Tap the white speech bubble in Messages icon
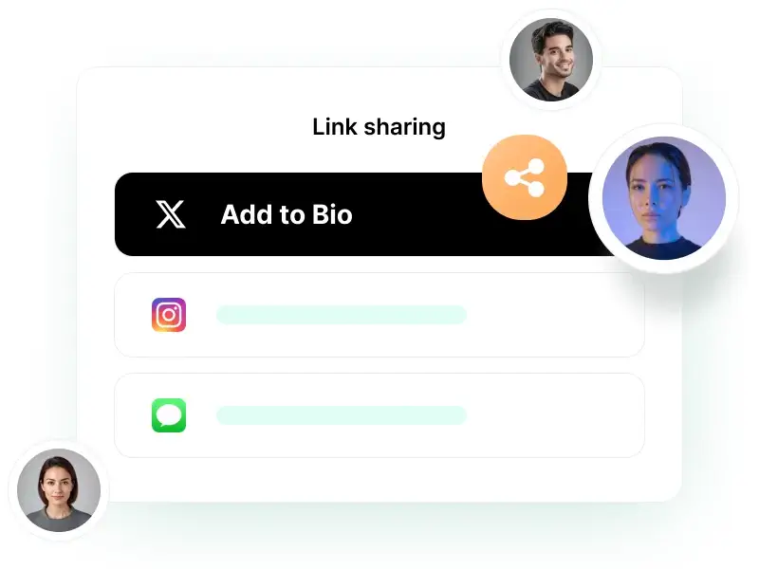 [169, 414]
